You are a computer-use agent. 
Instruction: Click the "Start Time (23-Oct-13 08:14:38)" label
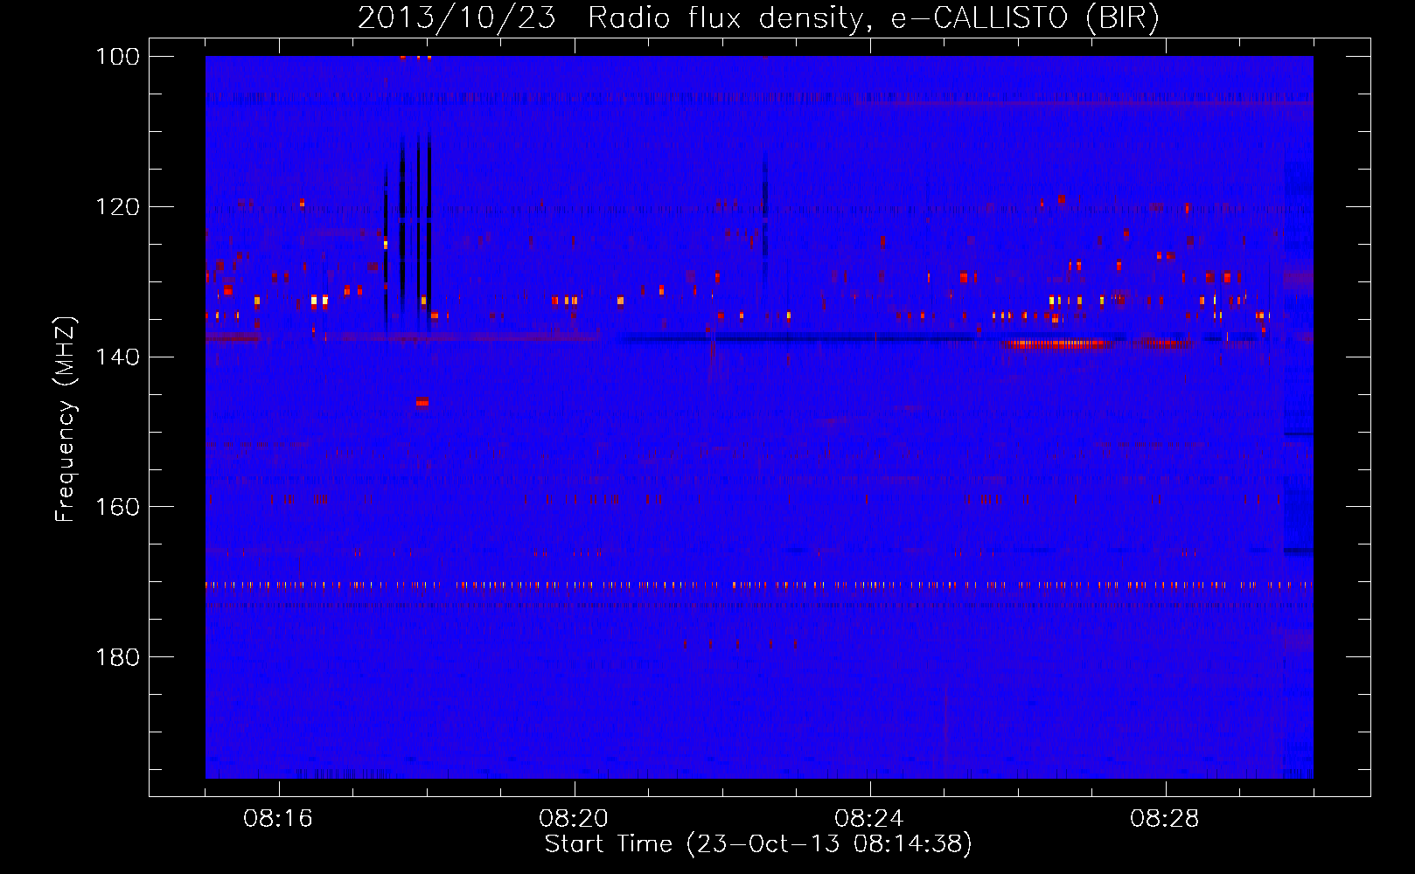[x=758, y=844]
